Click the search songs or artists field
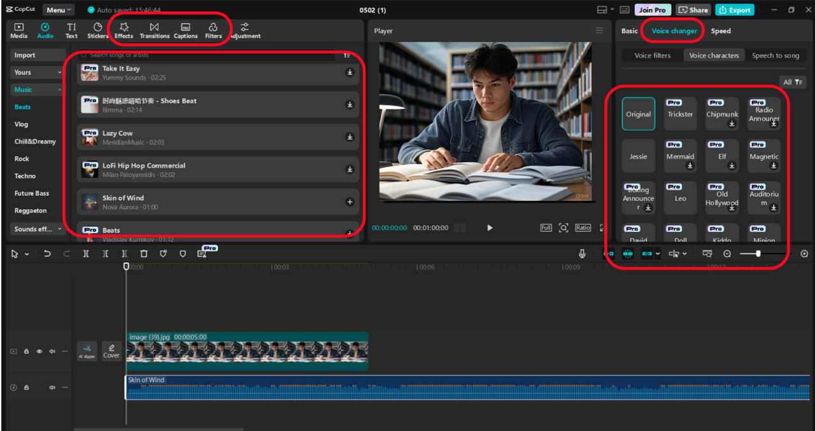This screenshot has width=815, height=431. [208, 55]
